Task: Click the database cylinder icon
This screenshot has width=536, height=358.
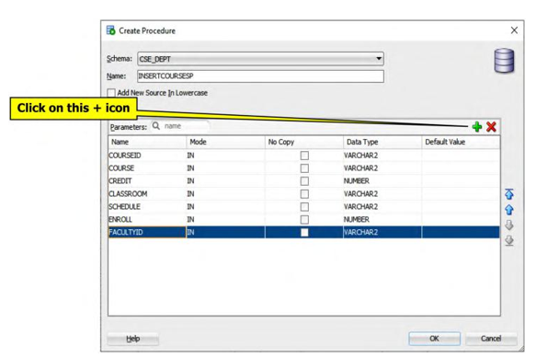Action: tap(504, 61)
